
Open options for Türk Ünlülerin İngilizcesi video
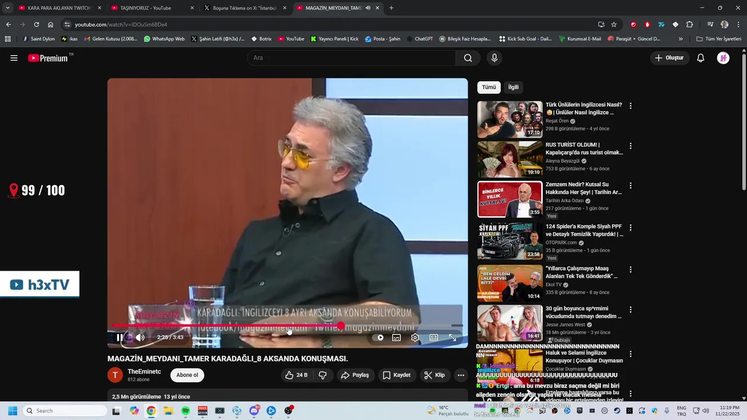(x=630, y=106)
